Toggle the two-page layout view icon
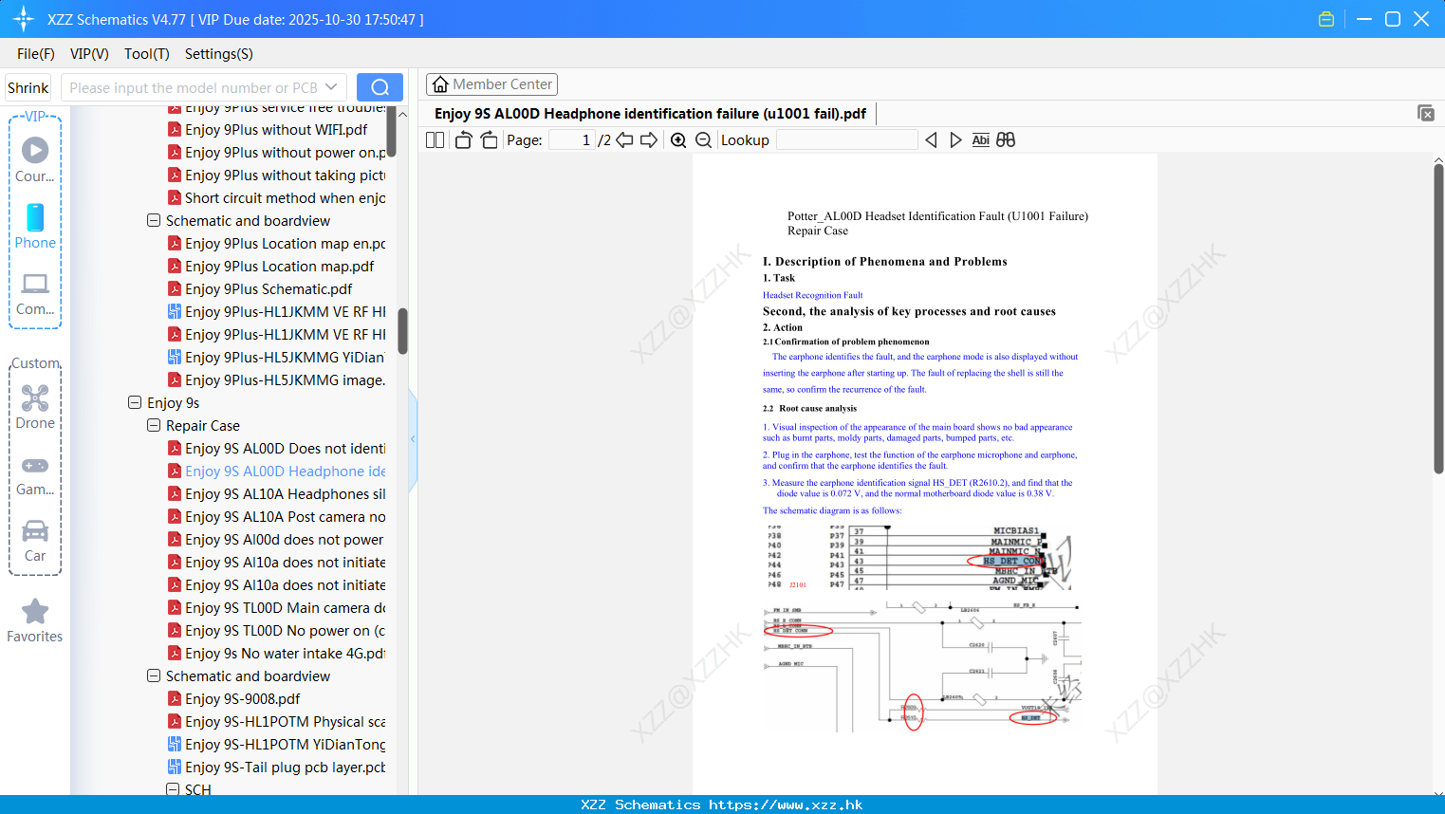Image resolution: width=1445 pixels, height=814 pixels. [x=435, y=140]
